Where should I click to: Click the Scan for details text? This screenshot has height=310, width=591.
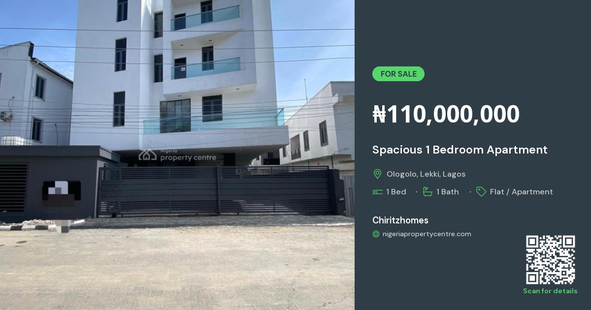pyautogui.click(x=550, y=291)
